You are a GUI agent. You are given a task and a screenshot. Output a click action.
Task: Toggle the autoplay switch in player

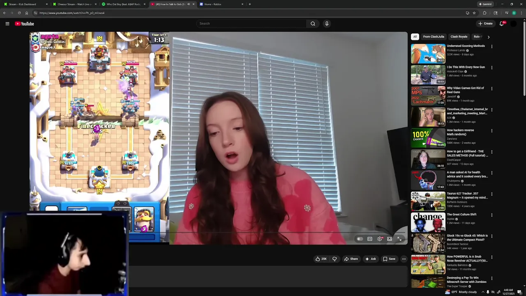(360, 239)
